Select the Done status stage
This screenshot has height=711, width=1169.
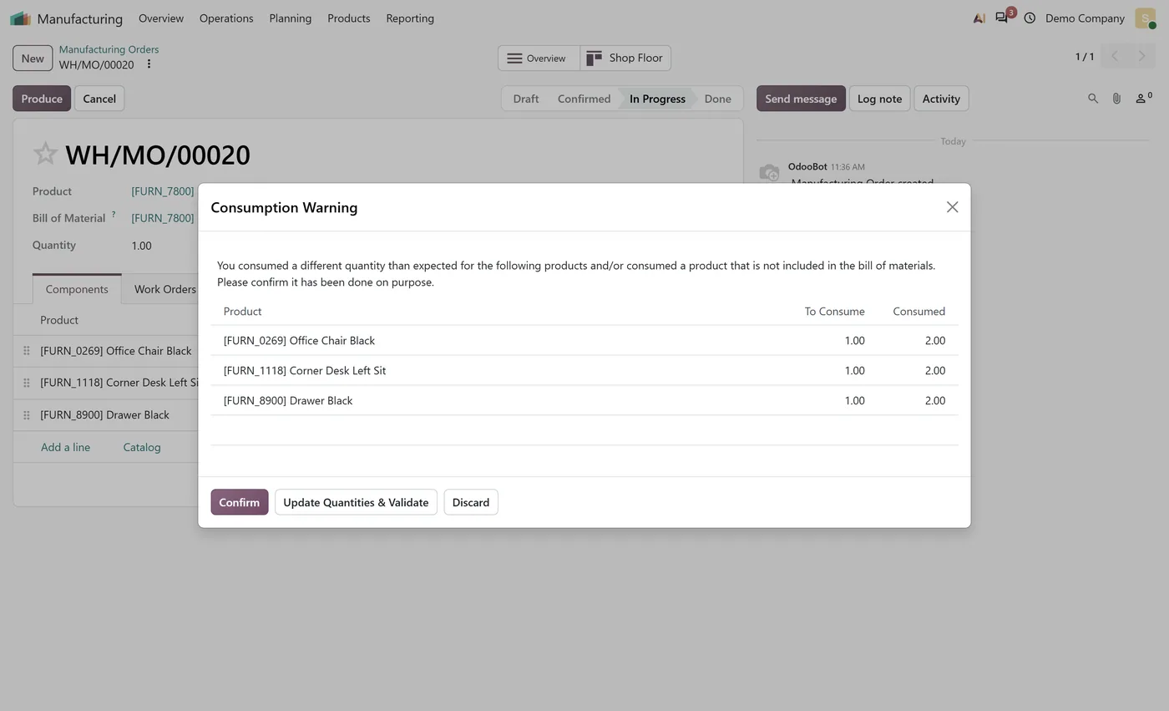pyautogui.click(x=717, y=99)
